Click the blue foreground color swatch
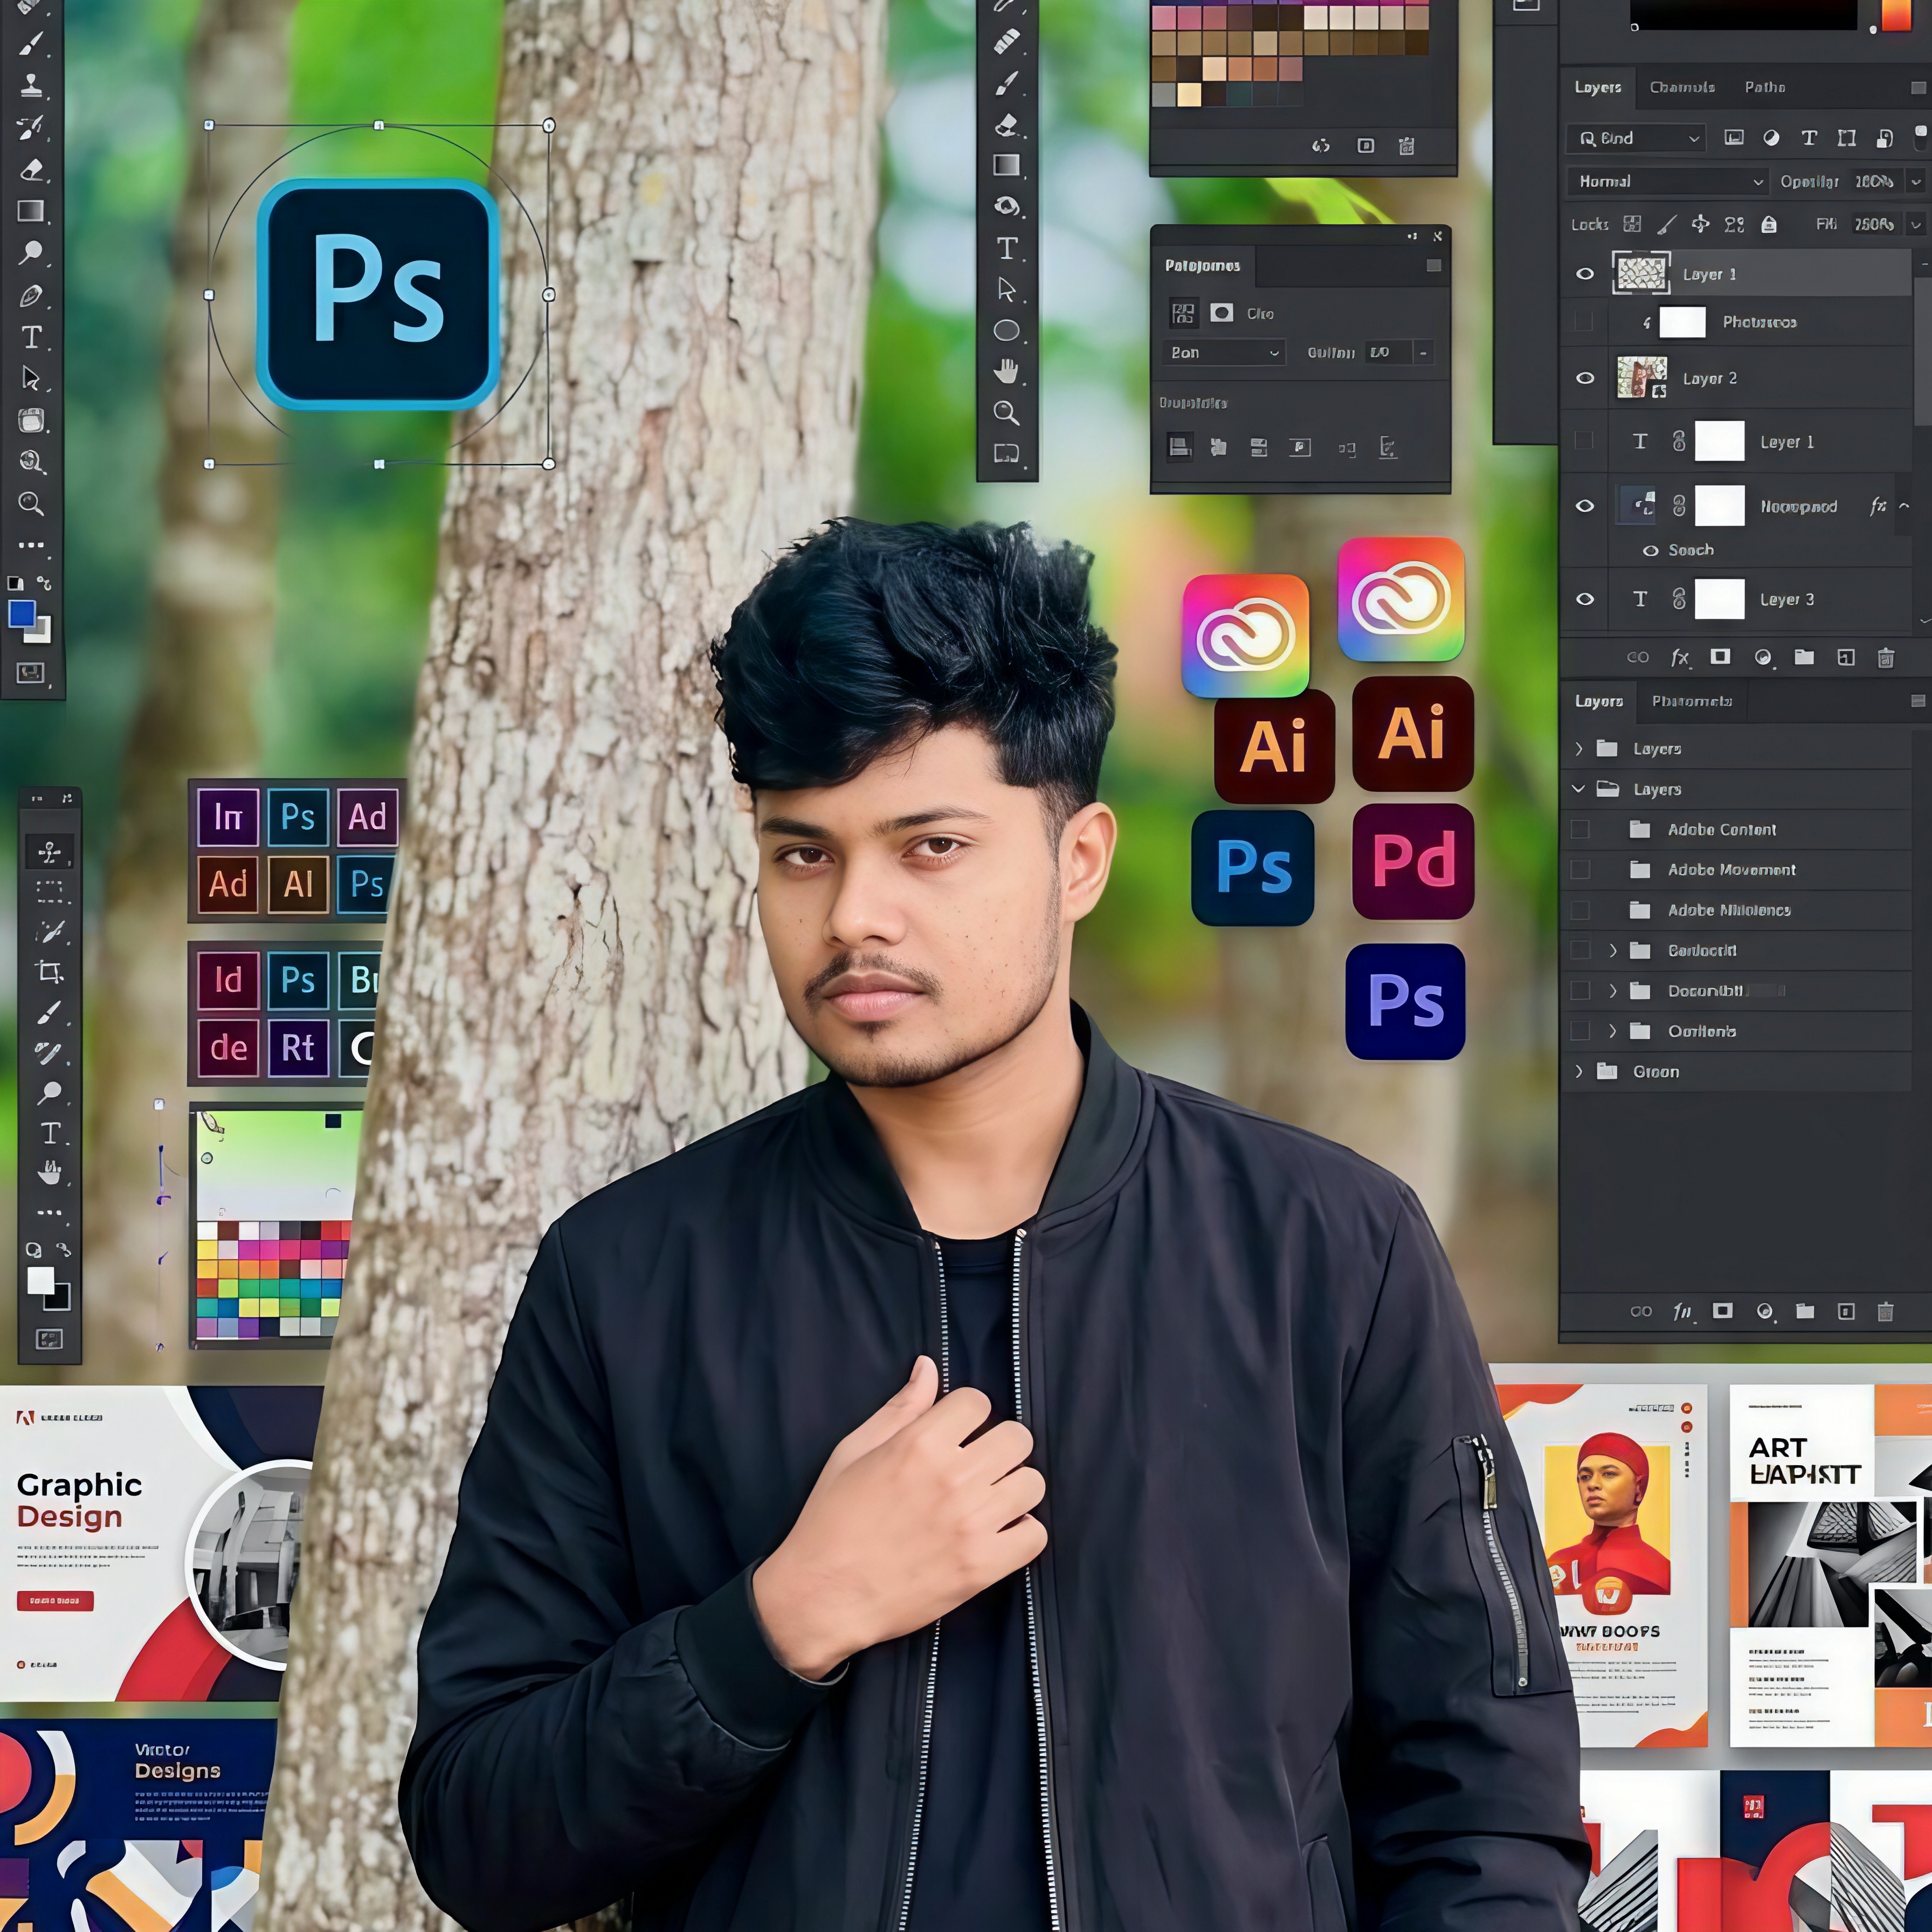Image resolution: width=1932 pixels, height=1932 pixels. point(21,613)
